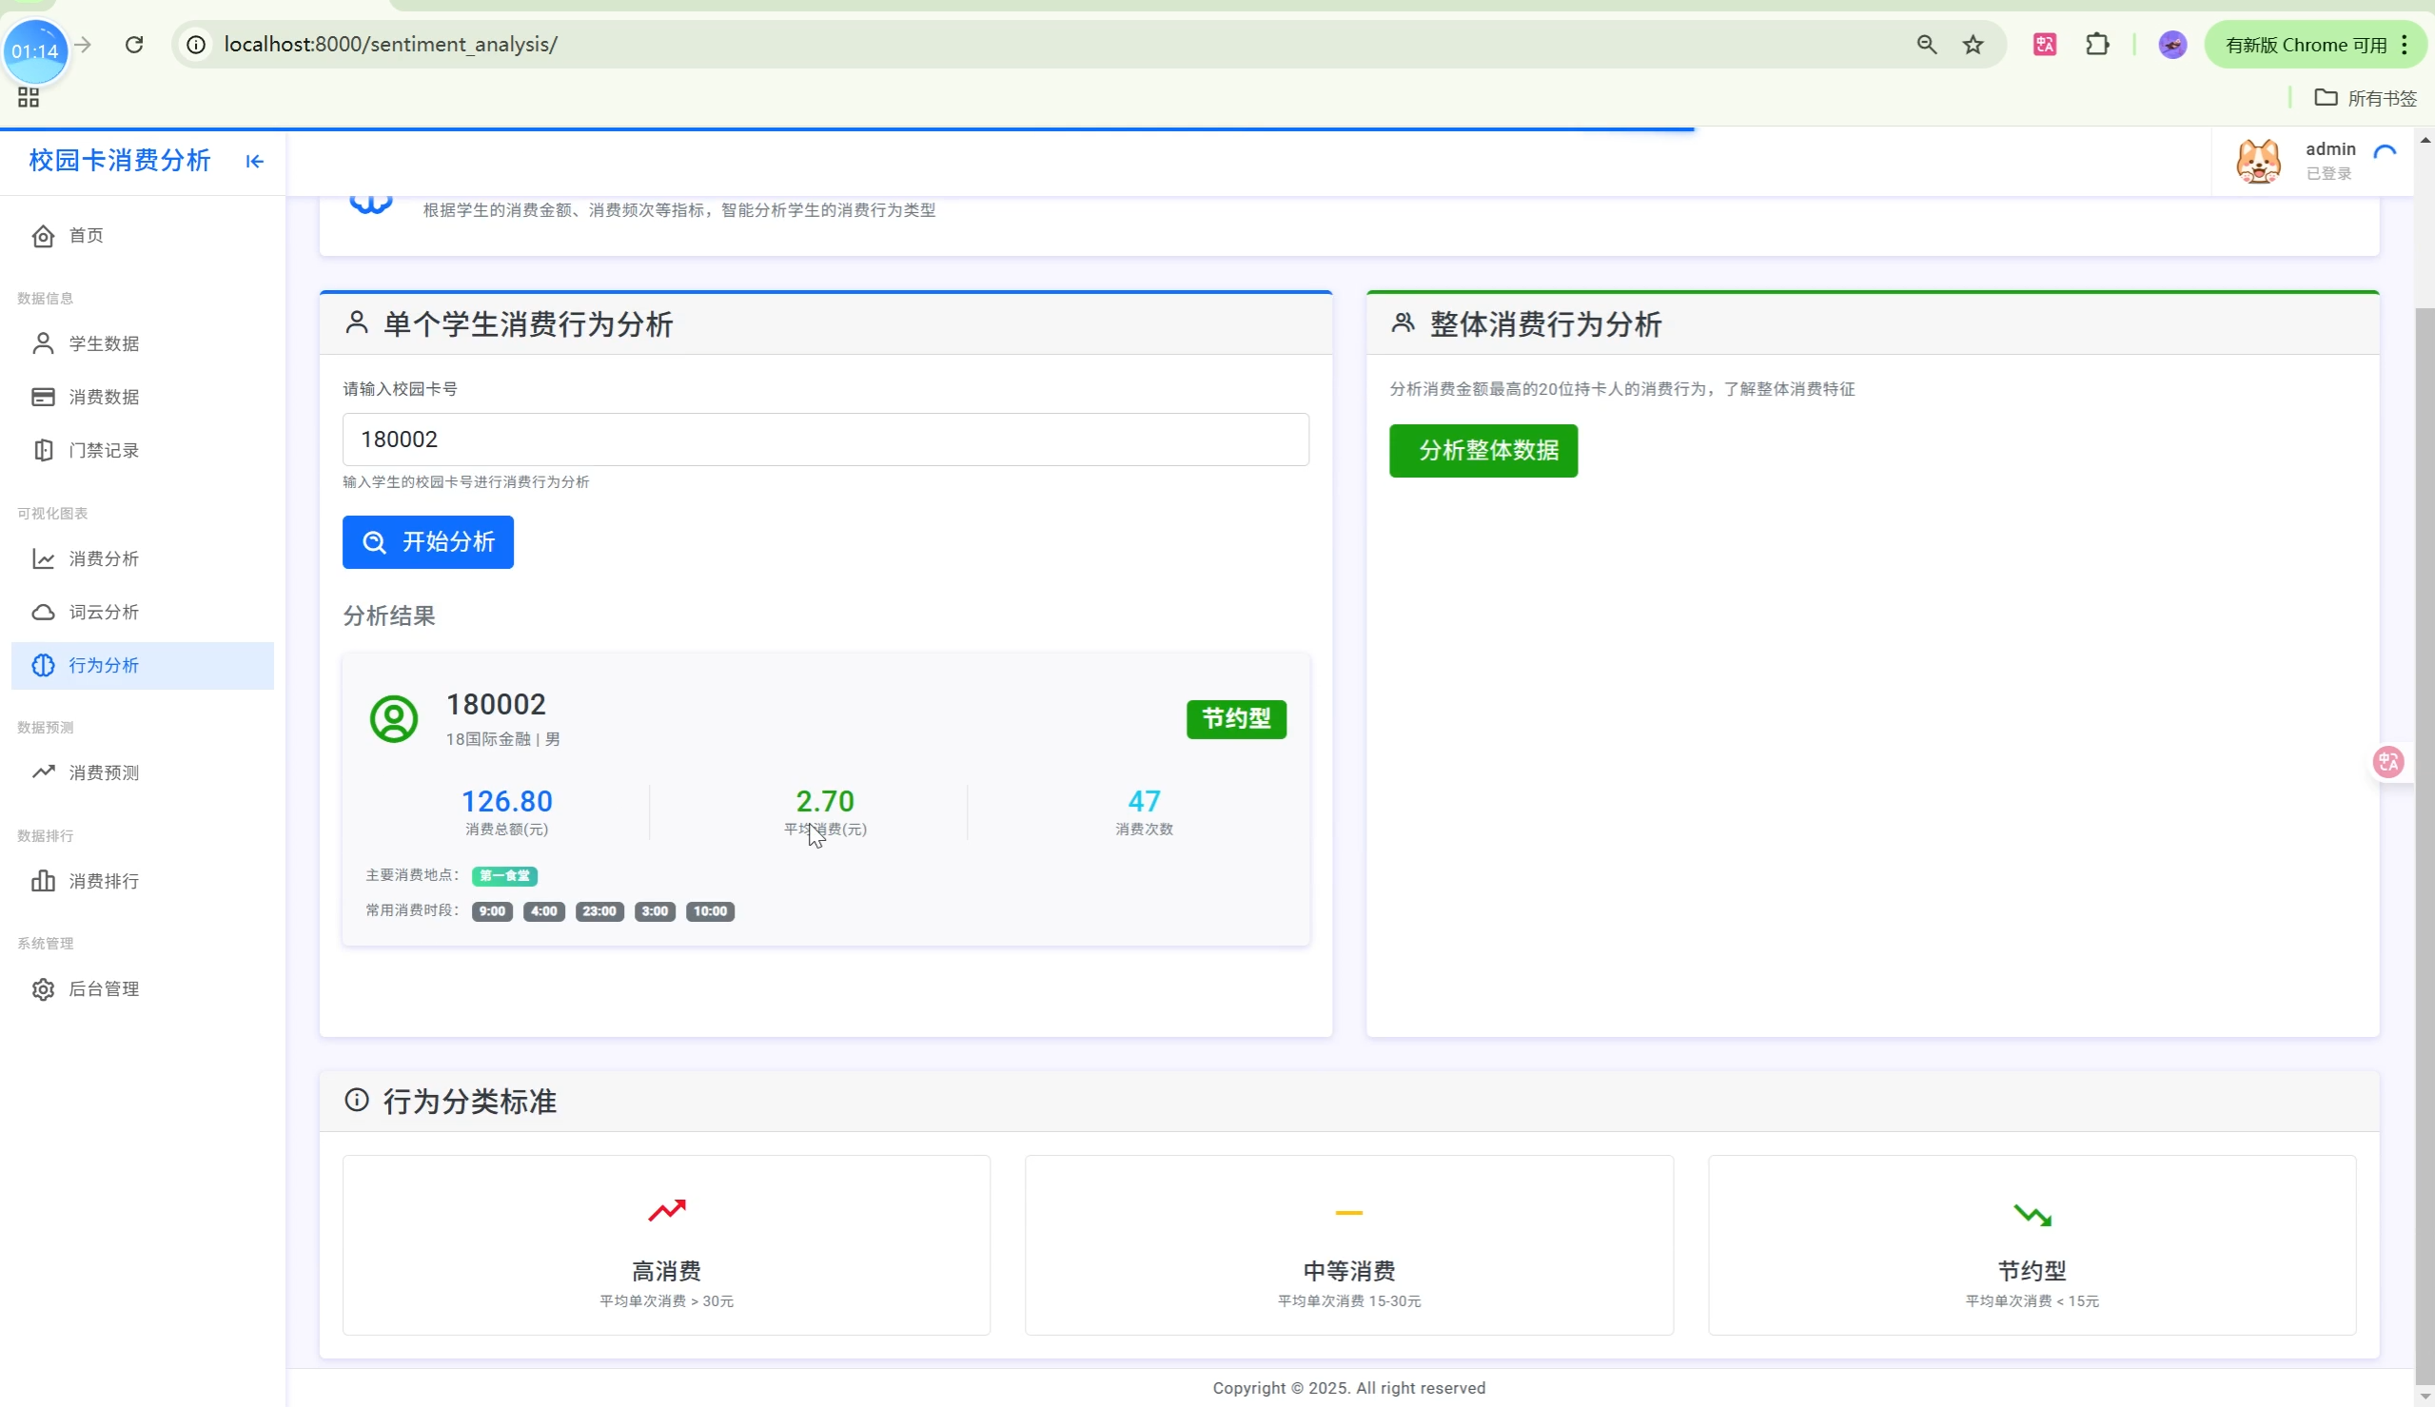Screen dimensions: 2435x1407
Task: Open Chrome extensions puzzle icon
Action: (2097, 45)
